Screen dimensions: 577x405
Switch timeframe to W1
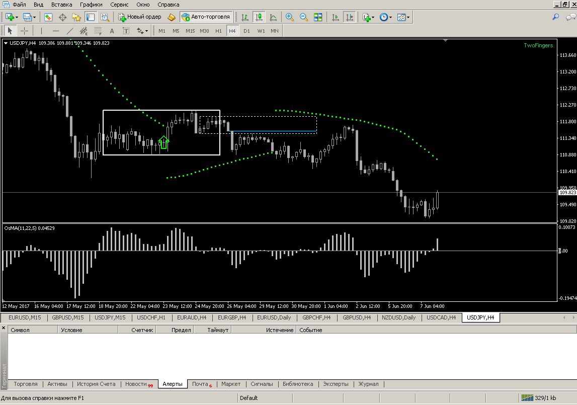[261, 31]
